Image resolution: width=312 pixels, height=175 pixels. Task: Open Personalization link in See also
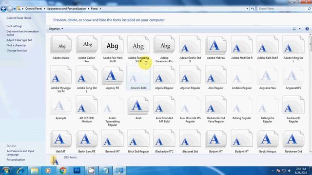click(16, 160)
